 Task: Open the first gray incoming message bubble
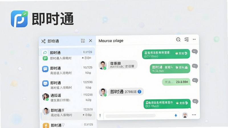pos(123,65)
